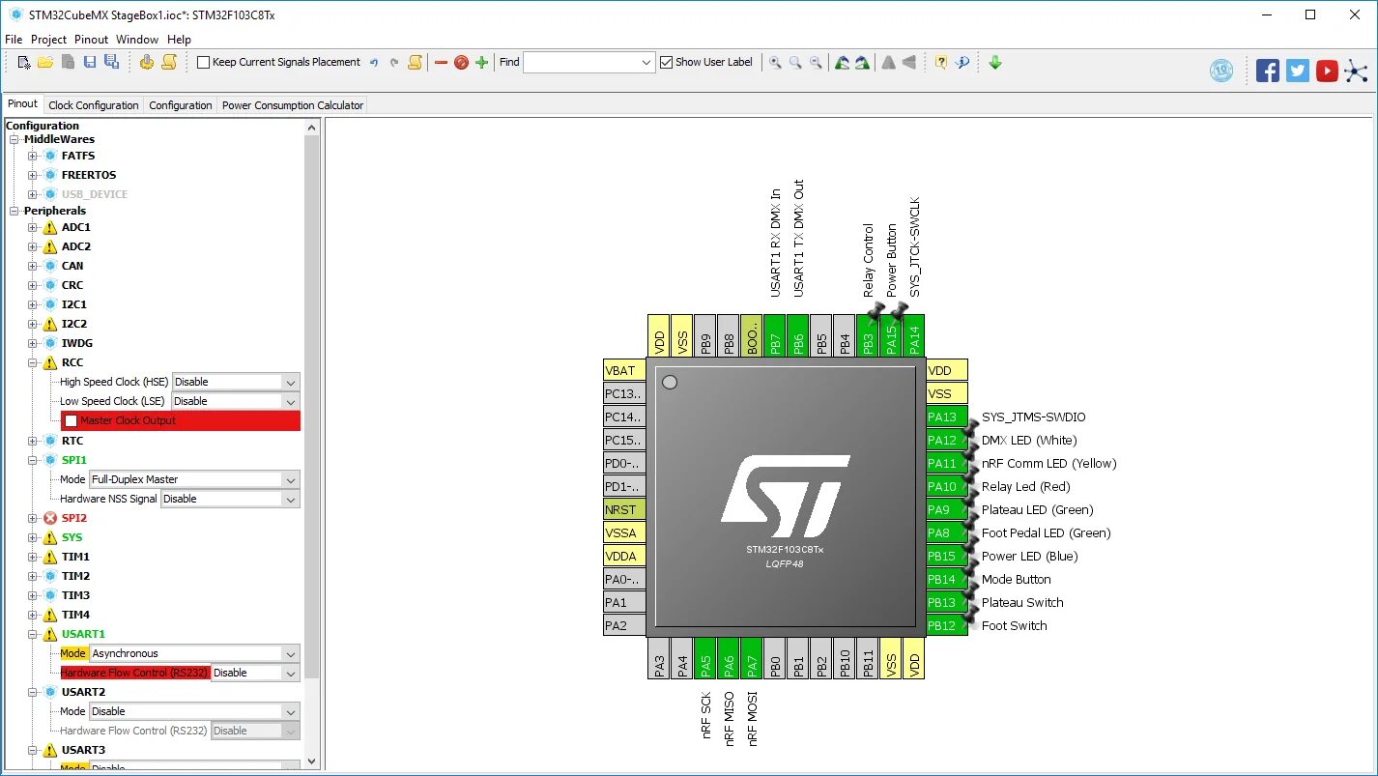Image resolution: width=1378 pixels, height=776 pixels.
Task: Enable the Master Clock Output checkbox
Action: pyautogui.click(x=71, y=420)
